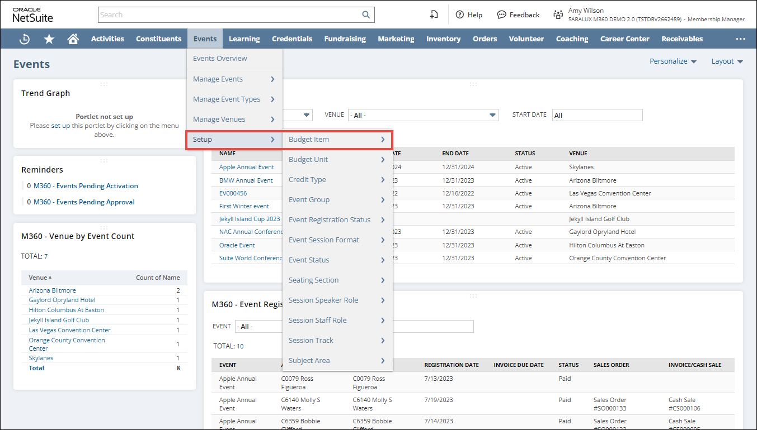Click the Help question mark icon
This screenshot has width=757, height=430.
460,15
